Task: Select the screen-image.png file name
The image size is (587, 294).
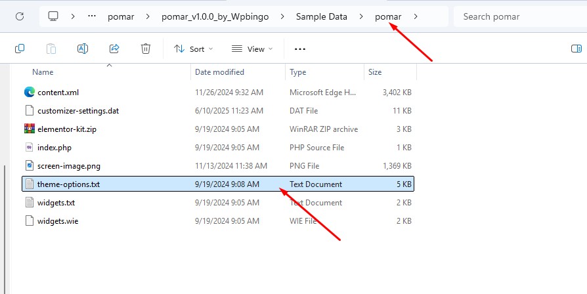Action: tap(69, 165)
